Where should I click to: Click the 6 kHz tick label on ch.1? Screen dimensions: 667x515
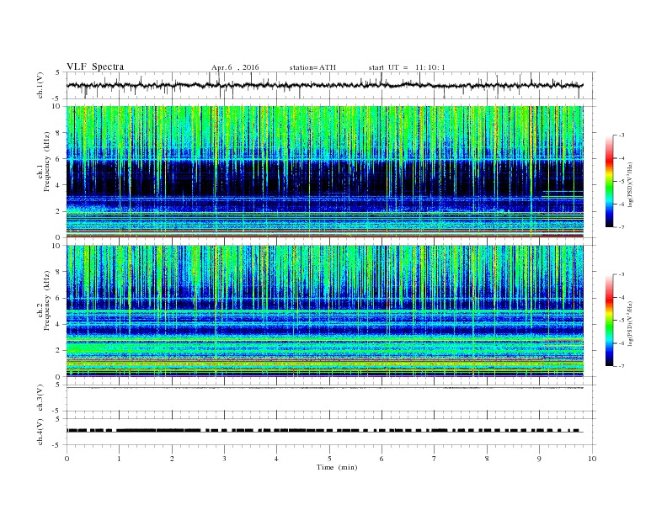point(58,159)
